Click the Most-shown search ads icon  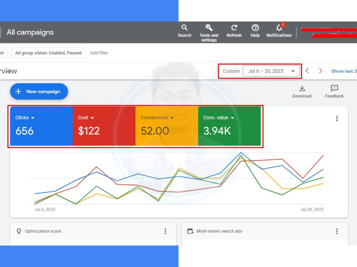click(x=190, y=231)
